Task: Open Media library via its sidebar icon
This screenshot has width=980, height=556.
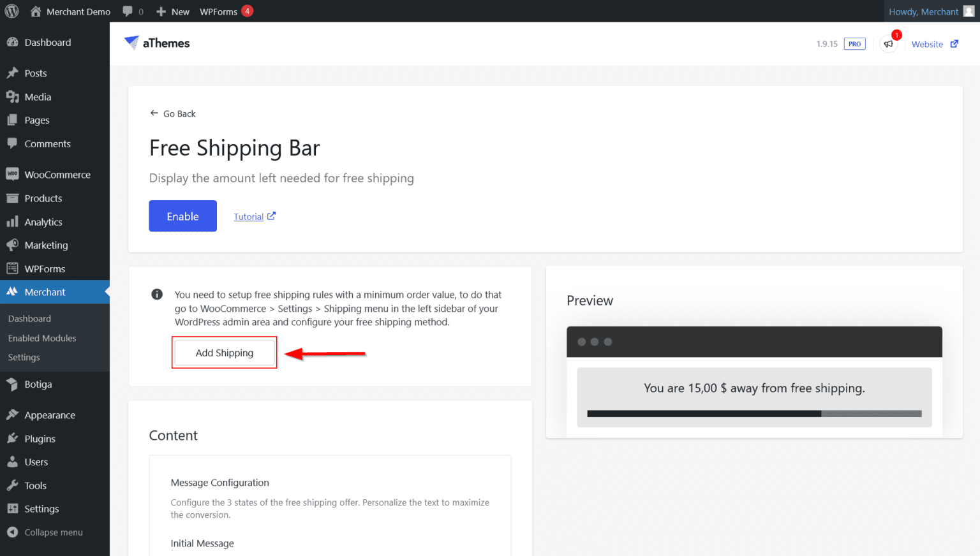Action: coord(11,96)
